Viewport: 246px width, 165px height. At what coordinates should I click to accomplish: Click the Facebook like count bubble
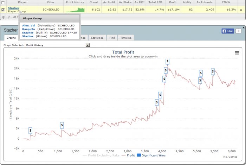[239, 31]
